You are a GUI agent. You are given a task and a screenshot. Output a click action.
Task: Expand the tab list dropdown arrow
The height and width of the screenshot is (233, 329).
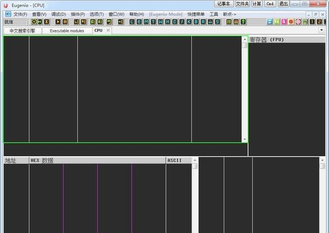pyautogui.click(x=321, y=30)
